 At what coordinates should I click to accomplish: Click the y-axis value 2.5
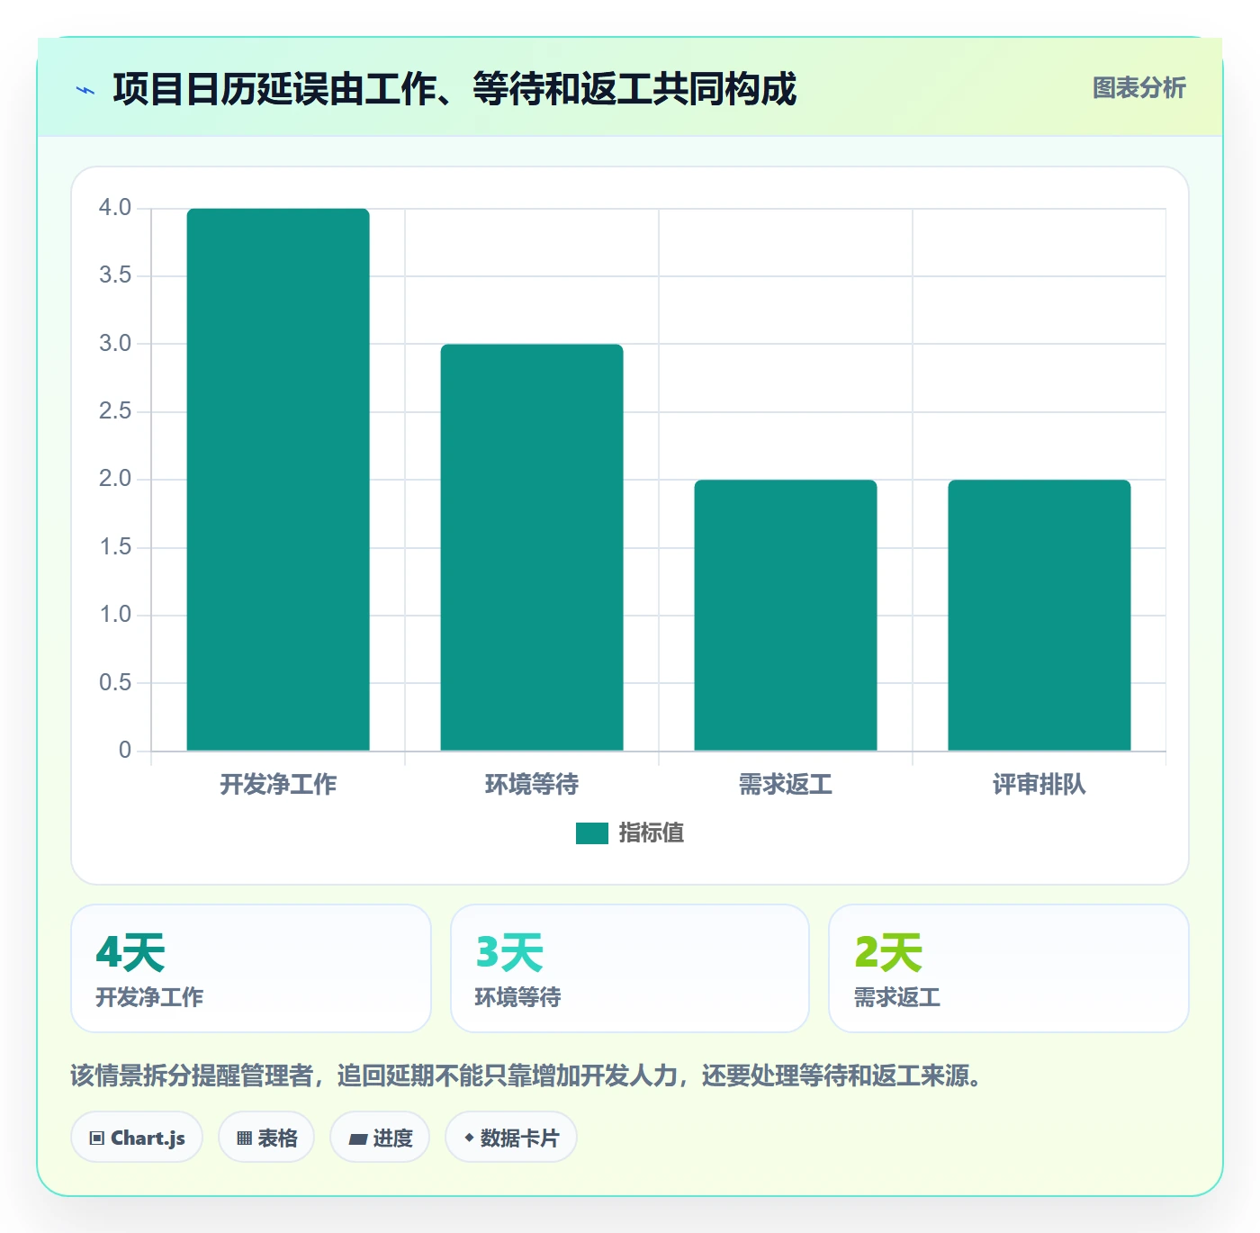pos(115,411)
